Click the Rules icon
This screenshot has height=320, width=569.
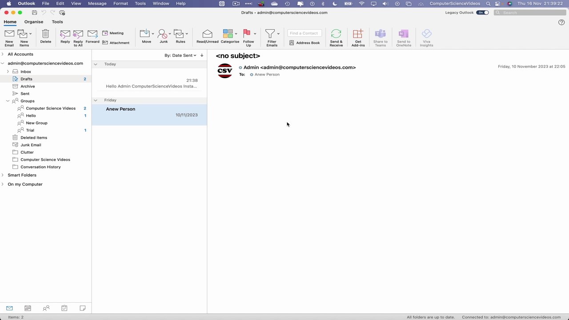coord(179,34)
